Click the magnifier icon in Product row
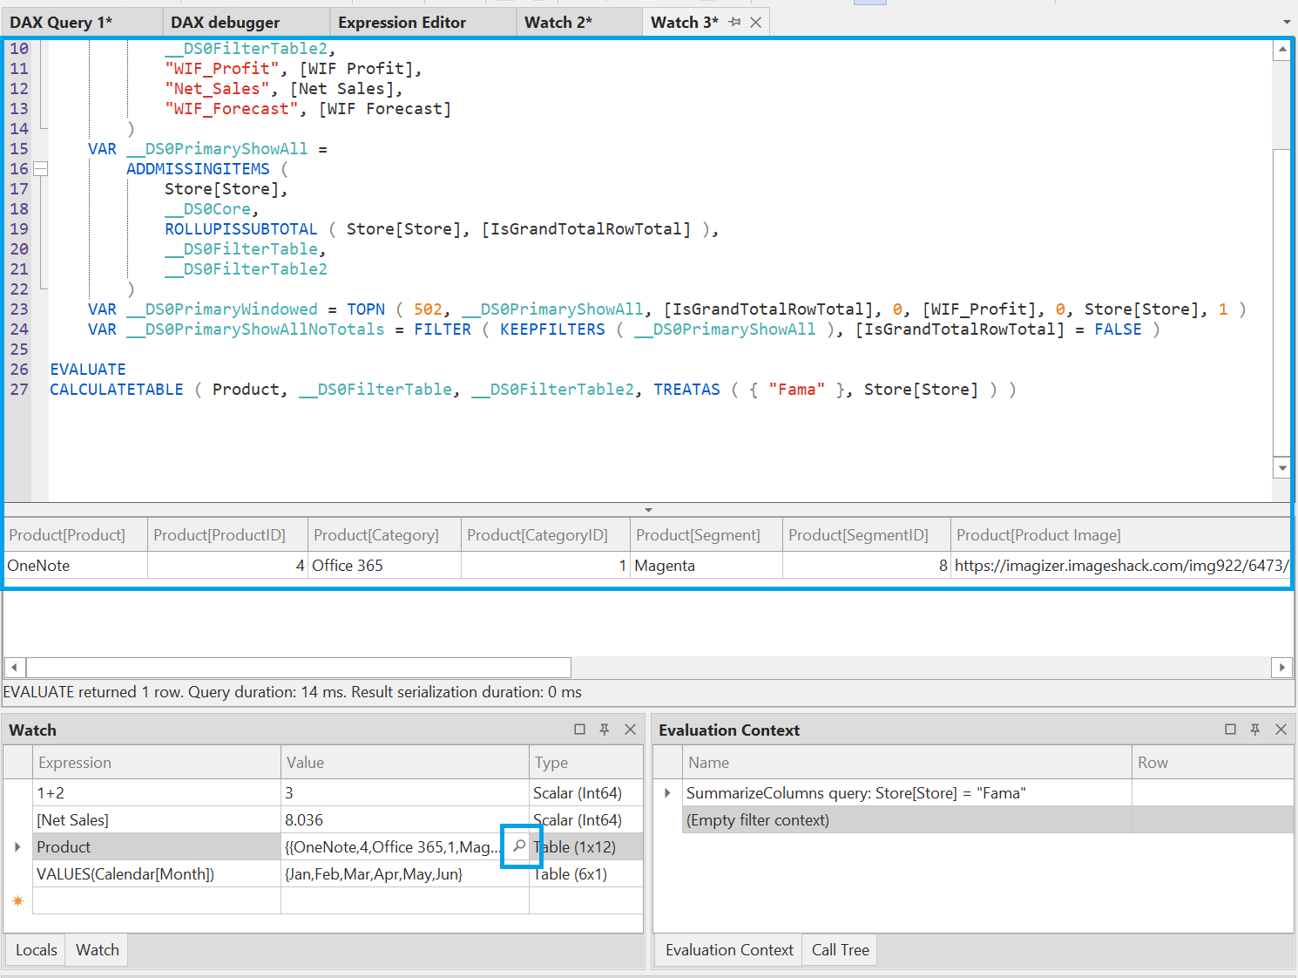The image size is (1298, 978). [x=519, y=846]
